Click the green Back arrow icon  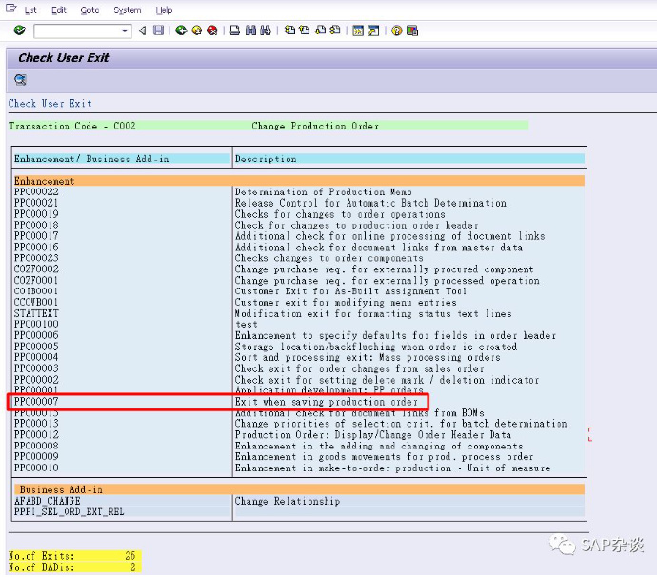[181, 30]
